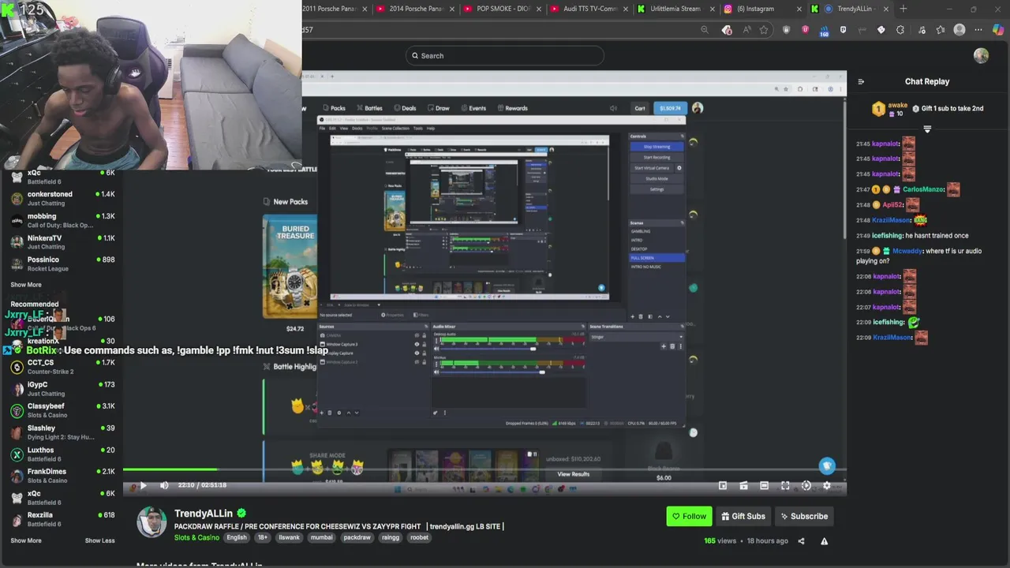Screen dimensions: 1010x568
Task: Open the Kick user avatar menu
Action: (981, 55)
